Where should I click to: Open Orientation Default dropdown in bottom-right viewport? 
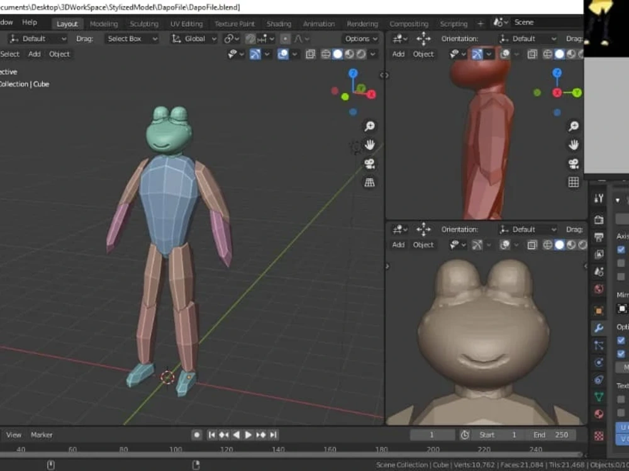tap(528, 229)
